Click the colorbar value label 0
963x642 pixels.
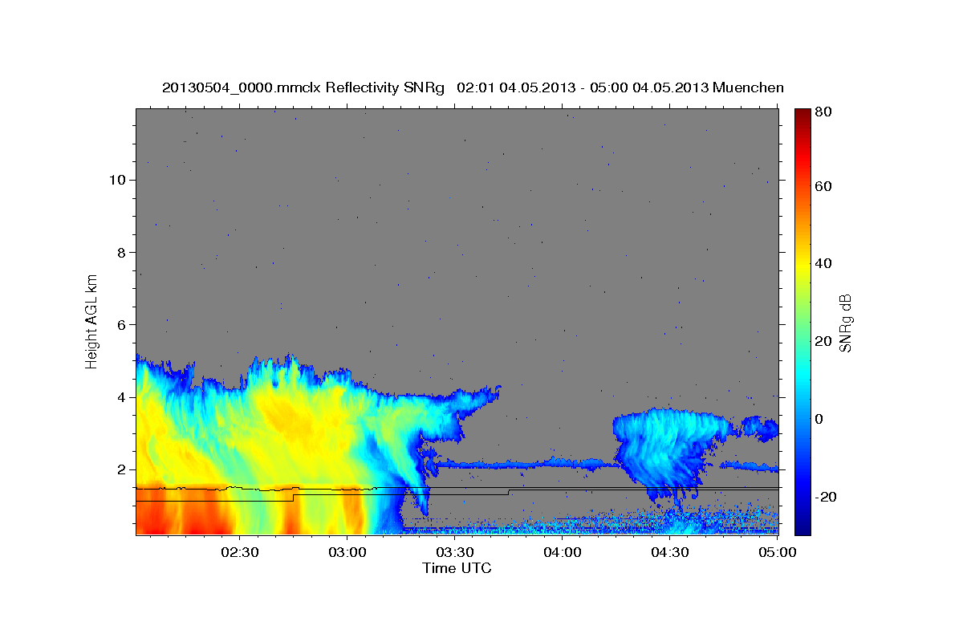pos(818,419)
